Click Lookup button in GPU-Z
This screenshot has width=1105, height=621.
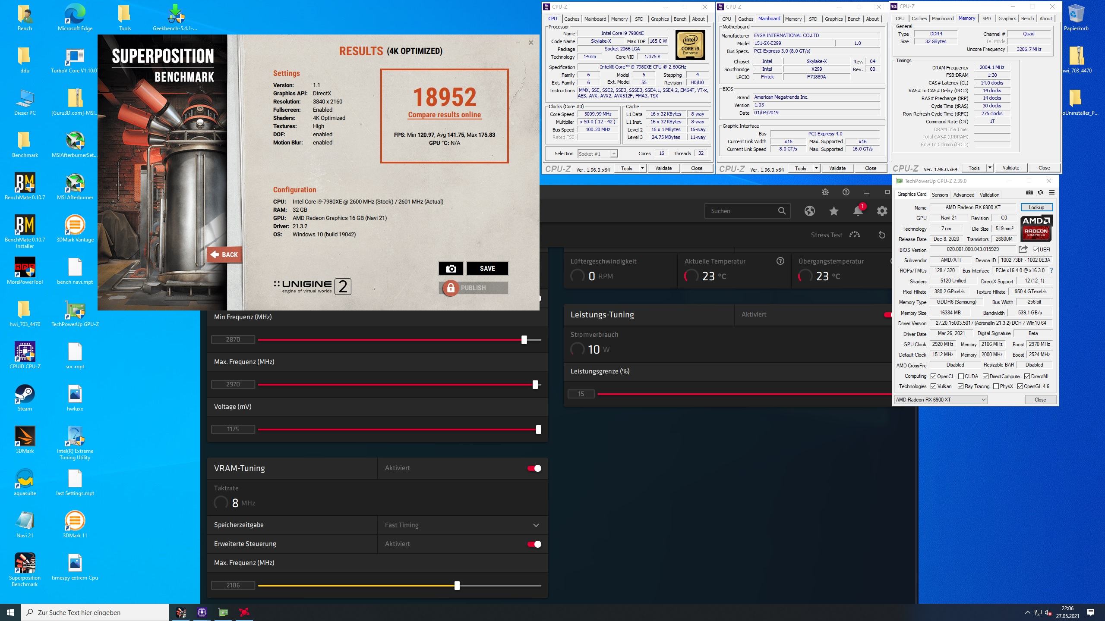(1036, 207)
